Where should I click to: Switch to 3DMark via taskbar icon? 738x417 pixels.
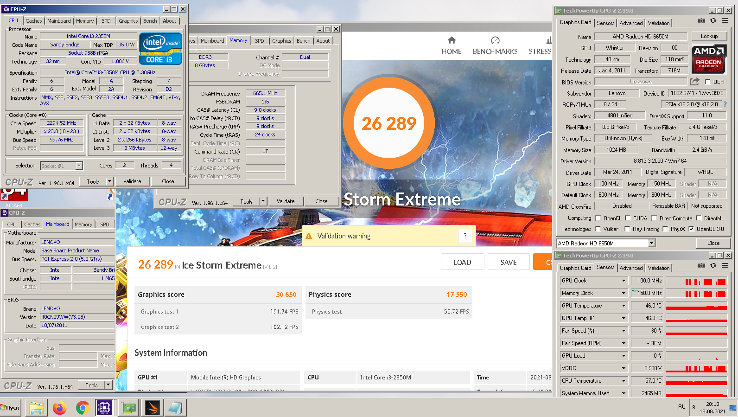coord(152,408)
